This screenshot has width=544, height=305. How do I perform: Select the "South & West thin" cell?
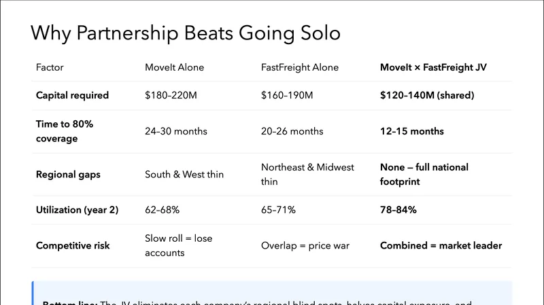pos(184,175)
